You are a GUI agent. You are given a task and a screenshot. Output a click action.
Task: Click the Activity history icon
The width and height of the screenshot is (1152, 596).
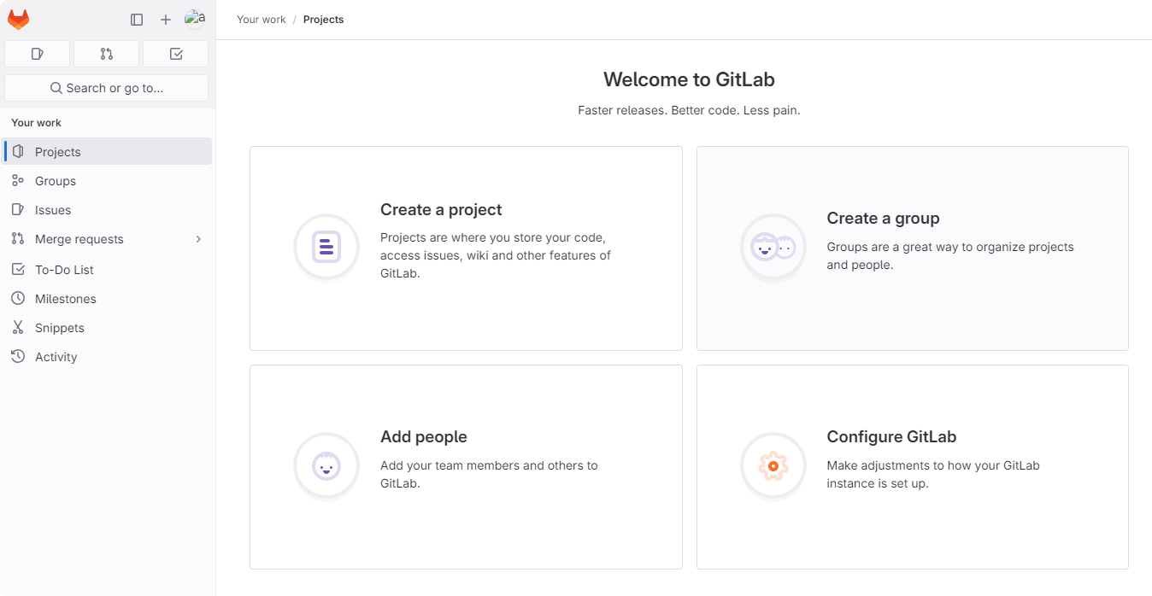18,356
